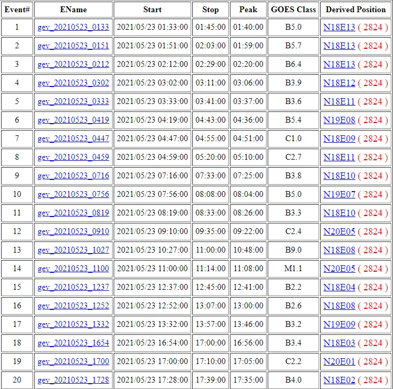
Task: Open the gev_20210523_0151 event link
Action: (x=73, y=46)
